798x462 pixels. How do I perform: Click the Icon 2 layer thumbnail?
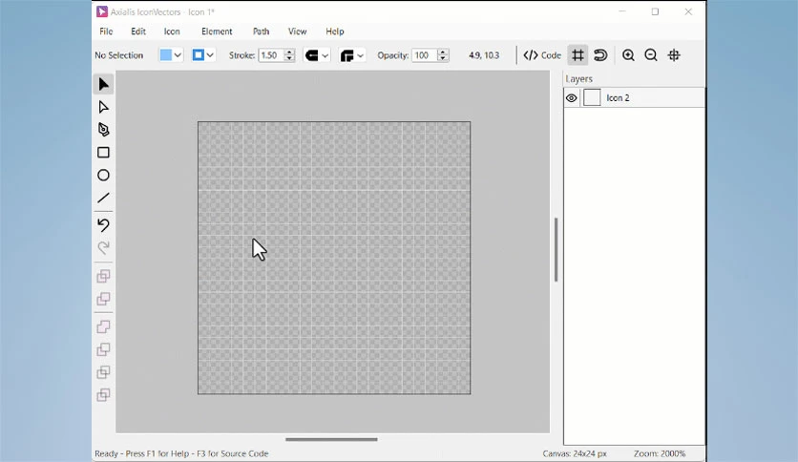pos(592,97)
